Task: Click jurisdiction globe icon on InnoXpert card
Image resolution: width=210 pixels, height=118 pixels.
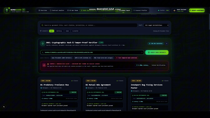Action: tap(132, 91)
